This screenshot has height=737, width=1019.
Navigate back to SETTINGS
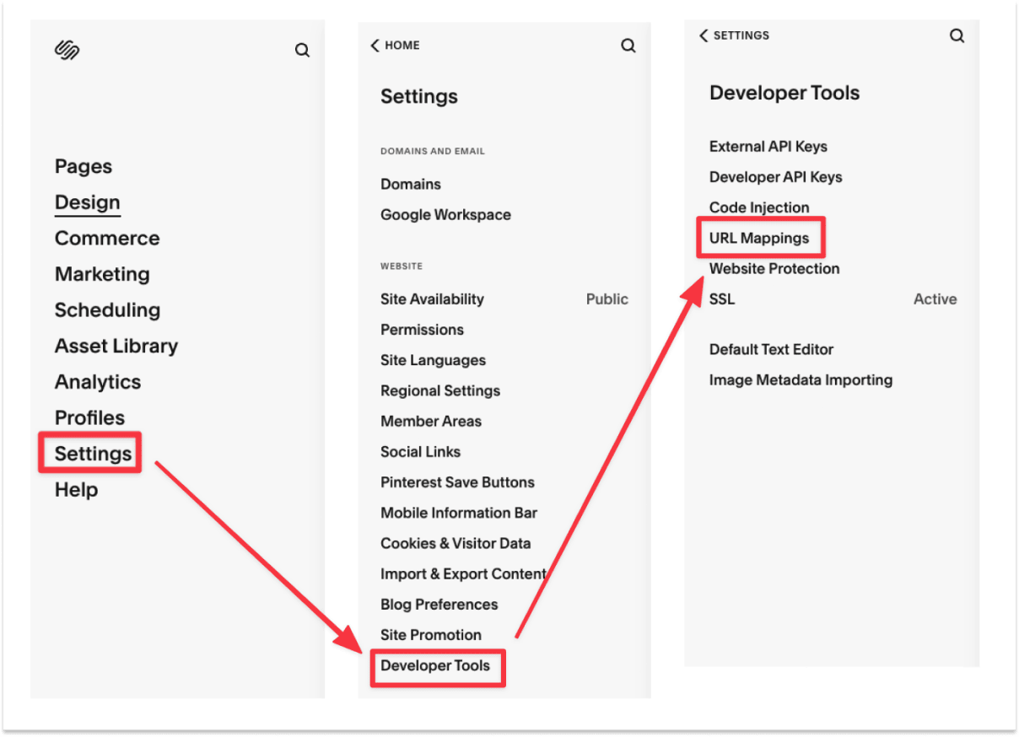pyautogui.click(x=736, y=35)
